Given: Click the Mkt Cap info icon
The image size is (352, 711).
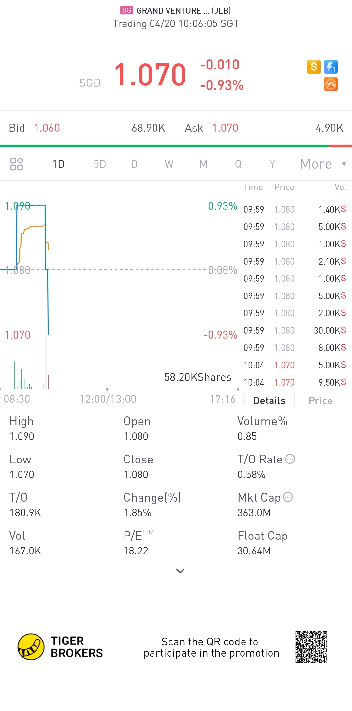Looking at the screenshot, I should (x=288, y=497).
